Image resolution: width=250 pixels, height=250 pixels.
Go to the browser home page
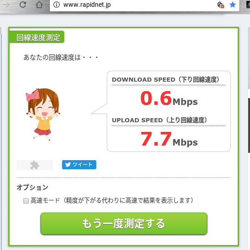click(x=39, y=5)
